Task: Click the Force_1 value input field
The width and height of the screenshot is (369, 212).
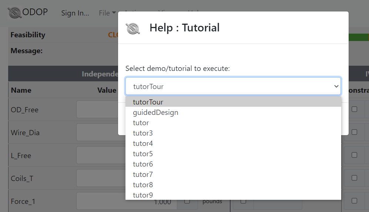Action: click(x=127, y=201)
